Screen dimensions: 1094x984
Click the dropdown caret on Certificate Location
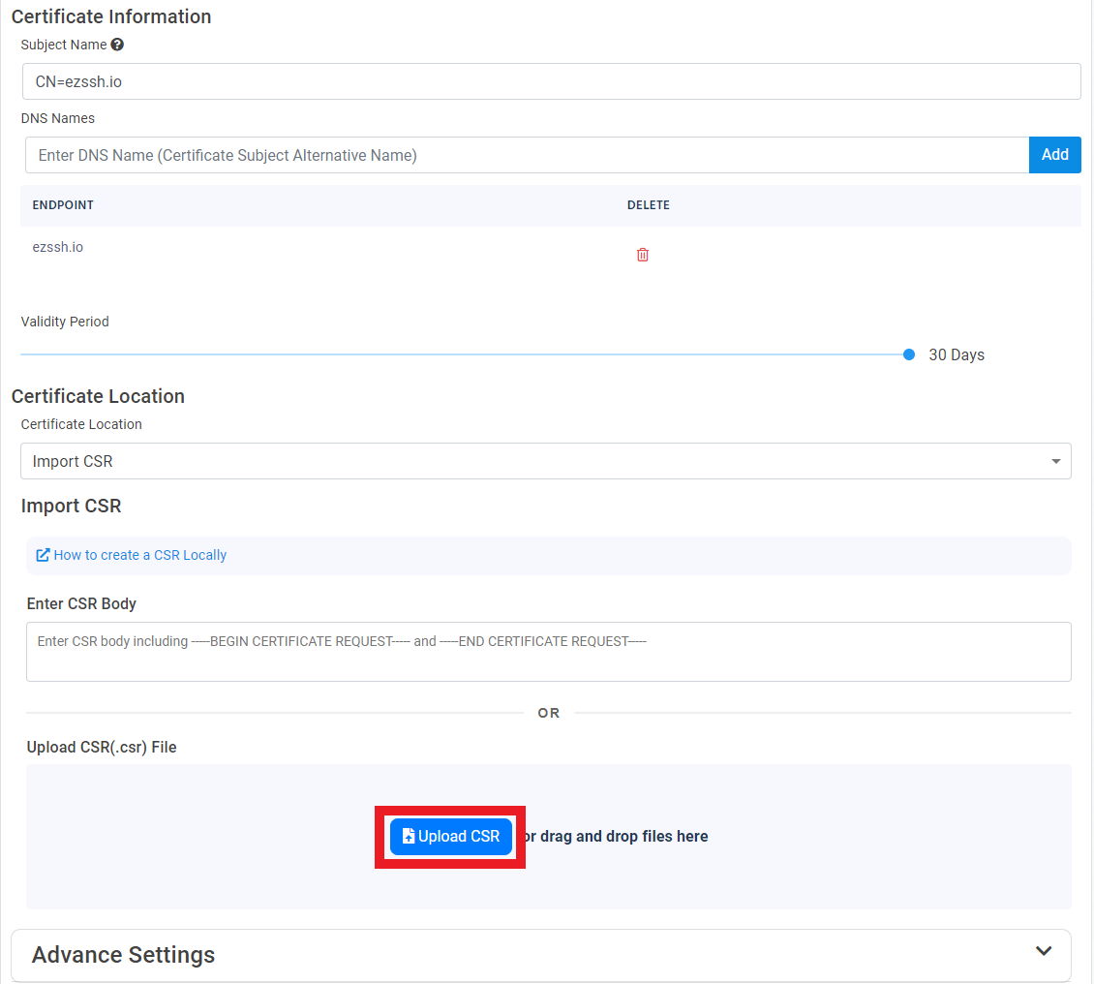click(1056, 462)
